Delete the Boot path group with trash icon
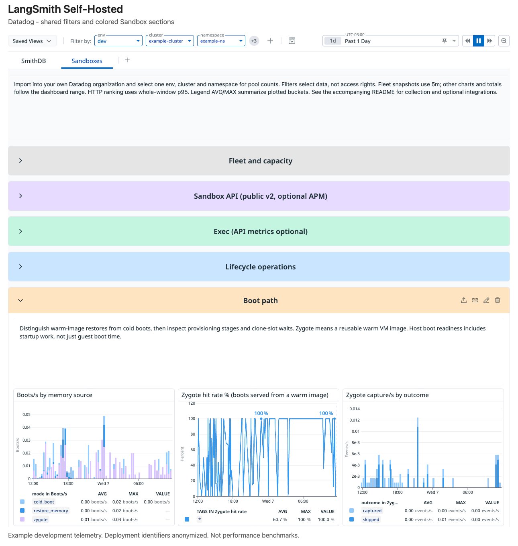This screenshot has width=518, height=546. tap(498, 300)
